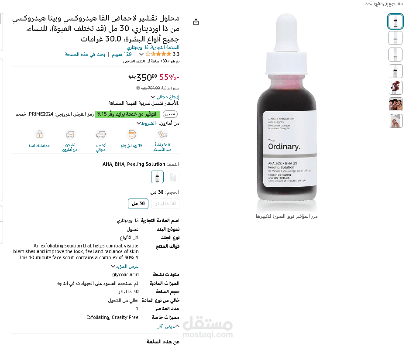Expand product benefits with show more
416x346 pixels.
(125, 266)
